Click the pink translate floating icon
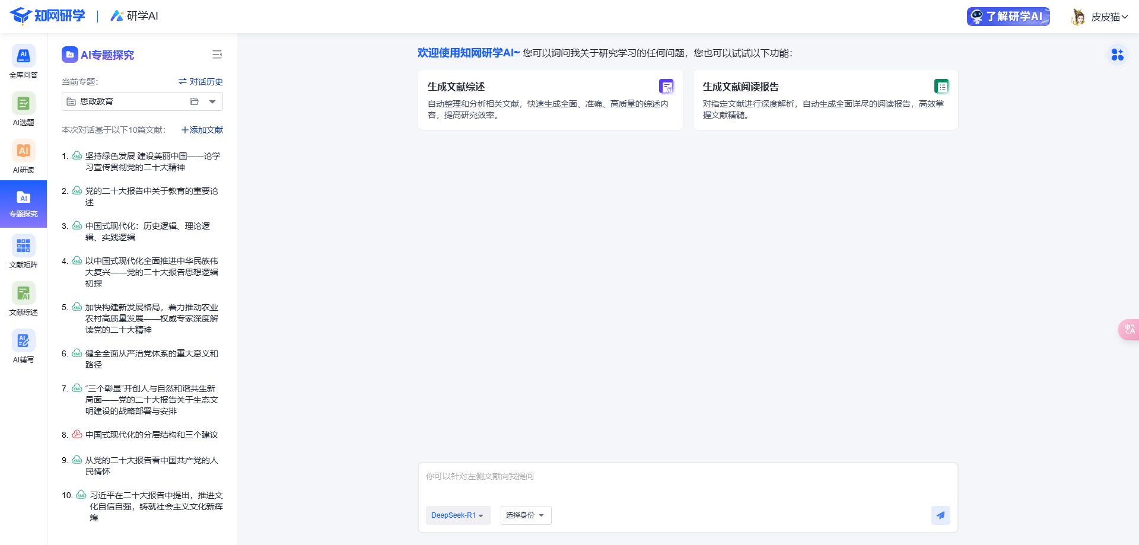1139x545 pixels. point(1129,329)
